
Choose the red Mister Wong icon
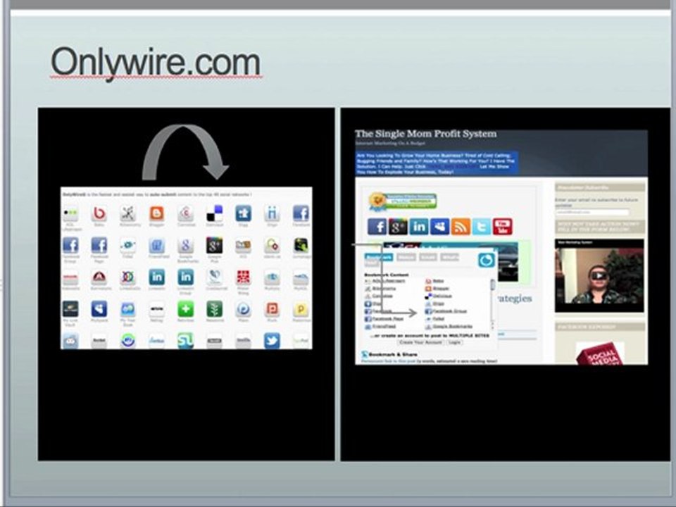coord(243,277)
